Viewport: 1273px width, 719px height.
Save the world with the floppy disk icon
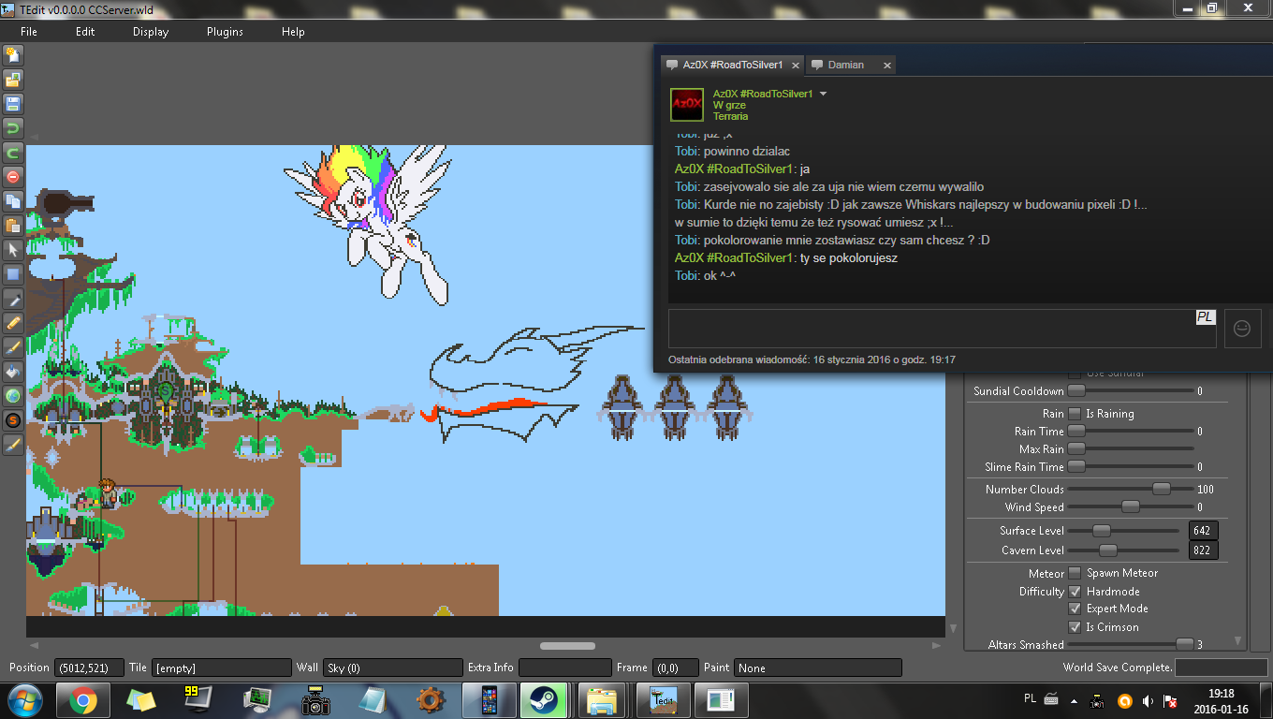(x=13, y=104)
